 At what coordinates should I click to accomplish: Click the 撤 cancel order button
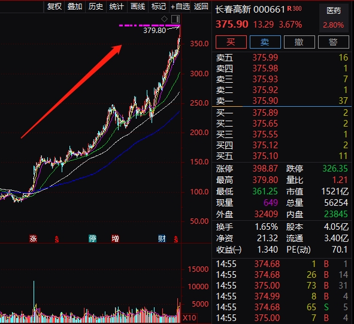click(x=299, y=42)
